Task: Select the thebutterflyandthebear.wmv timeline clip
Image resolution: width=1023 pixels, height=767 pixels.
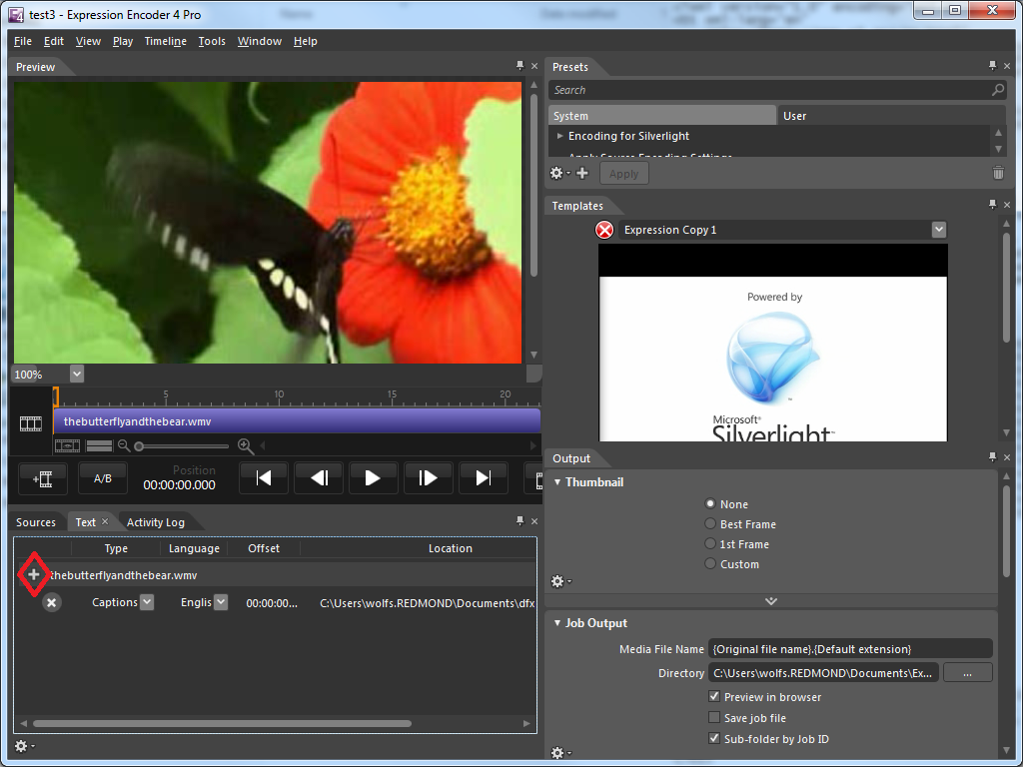Action: tap(297, 420)
